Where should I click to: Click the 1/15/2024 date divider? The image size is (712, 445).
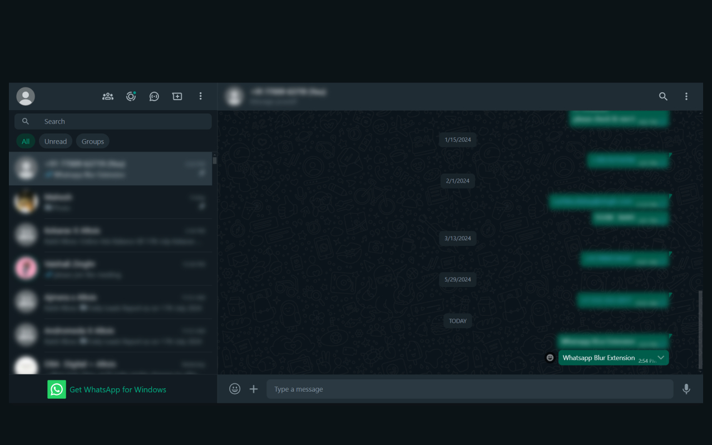(458, 140)
